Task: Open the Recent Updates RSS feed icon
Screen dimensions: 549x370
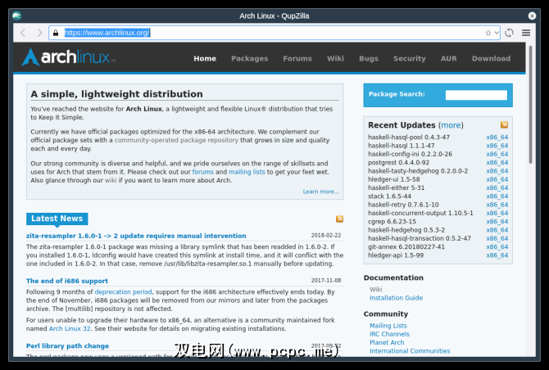Action: coord(504,125)
